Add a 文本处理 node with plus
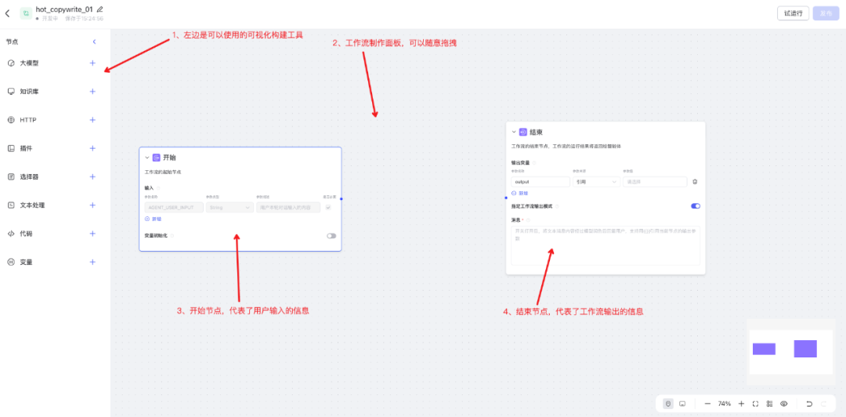The height and width of the screenshot is (417, 846). [92, 205]
